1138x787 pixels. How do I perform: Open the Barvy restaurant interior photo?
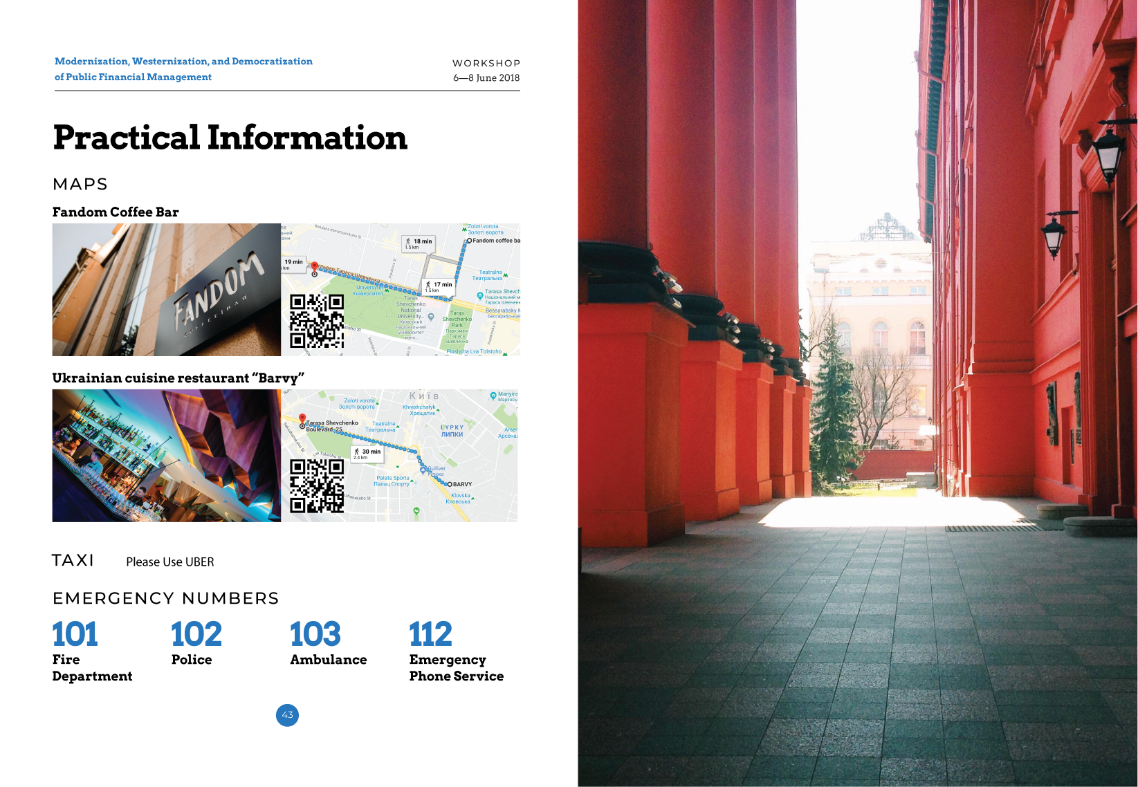coord(166,455)
